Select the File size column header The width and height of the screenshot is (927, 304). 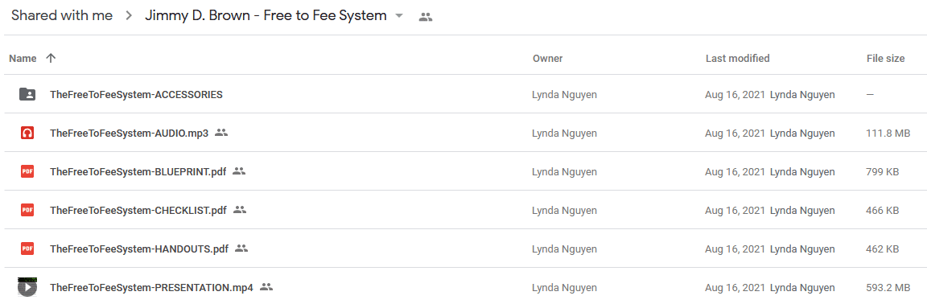885,59
